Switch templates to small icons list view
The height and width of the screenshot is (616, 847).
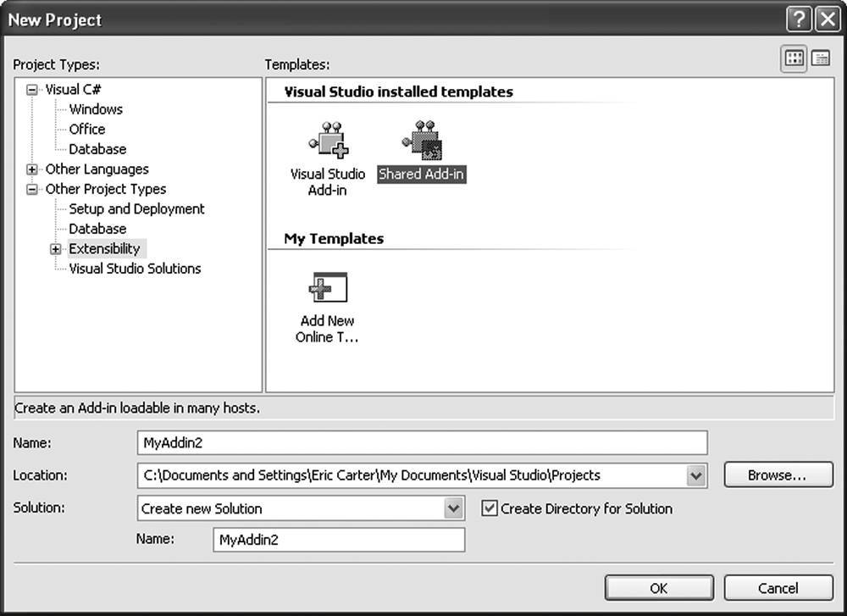821,58
